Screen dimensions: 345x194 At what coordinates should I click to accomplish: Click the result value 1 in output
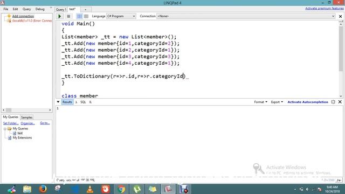point(58,108)
